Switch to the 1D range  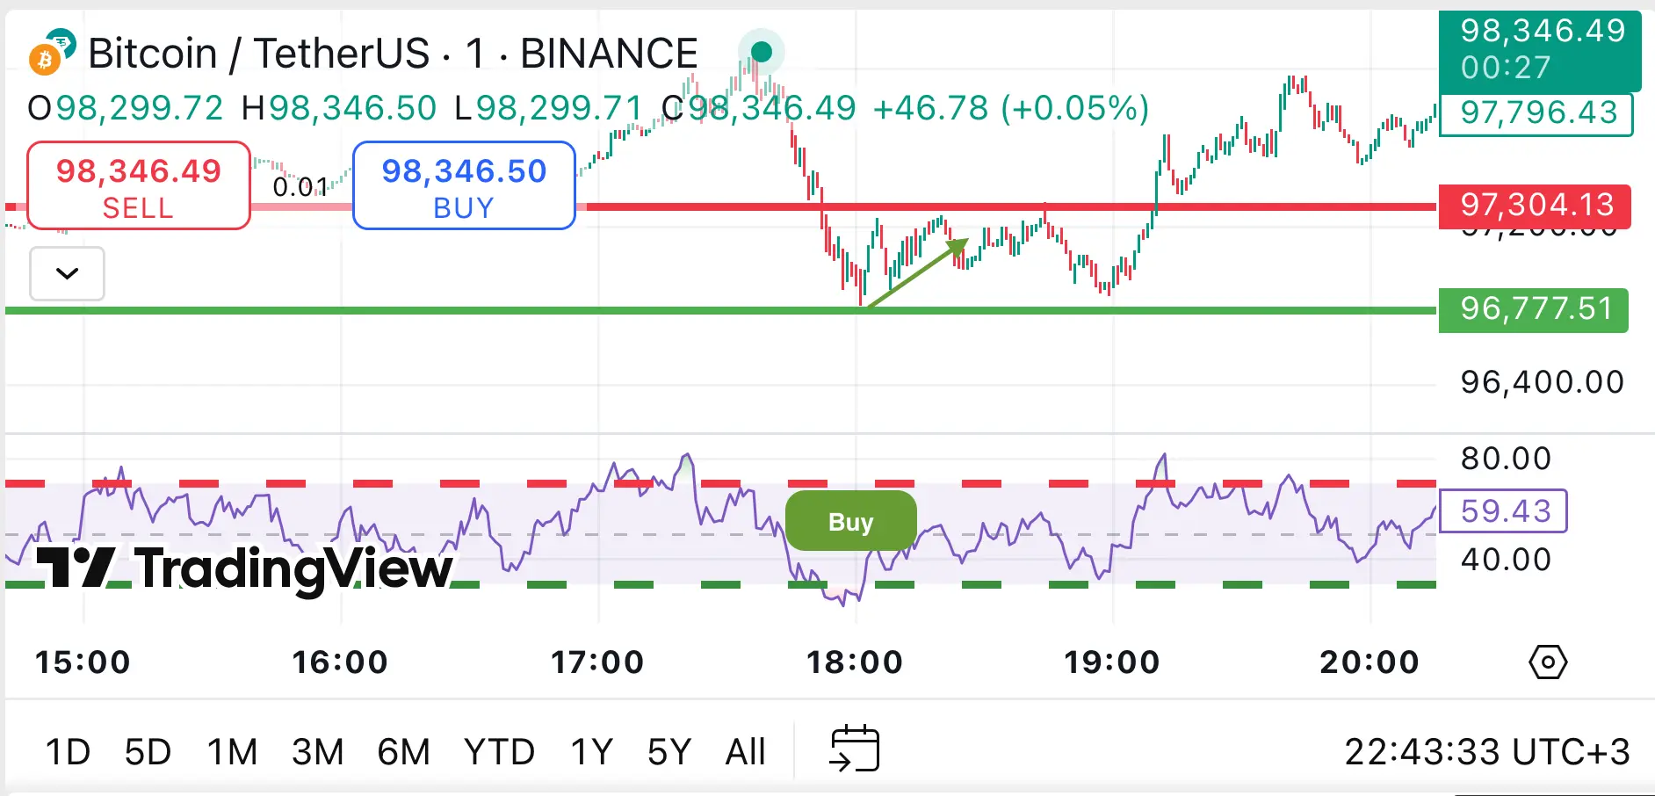(68, 752)
